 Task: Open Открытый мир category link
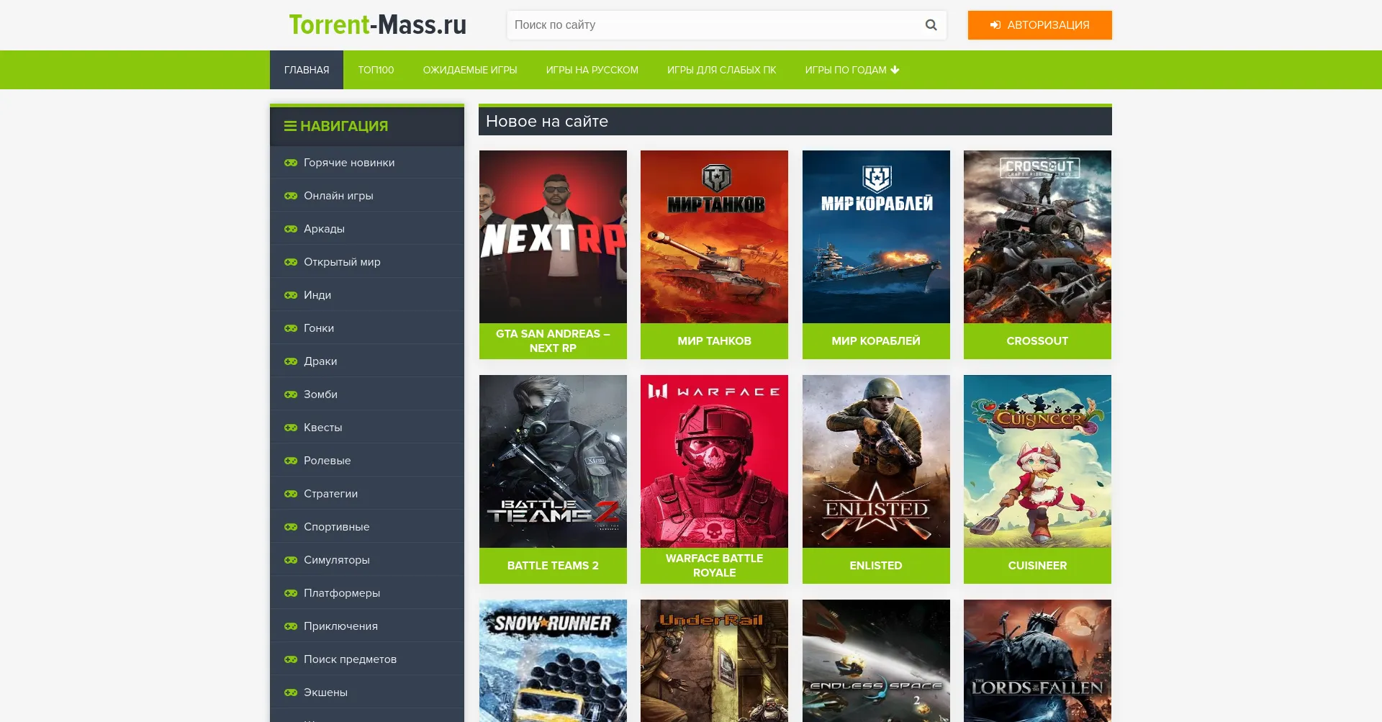367,262
